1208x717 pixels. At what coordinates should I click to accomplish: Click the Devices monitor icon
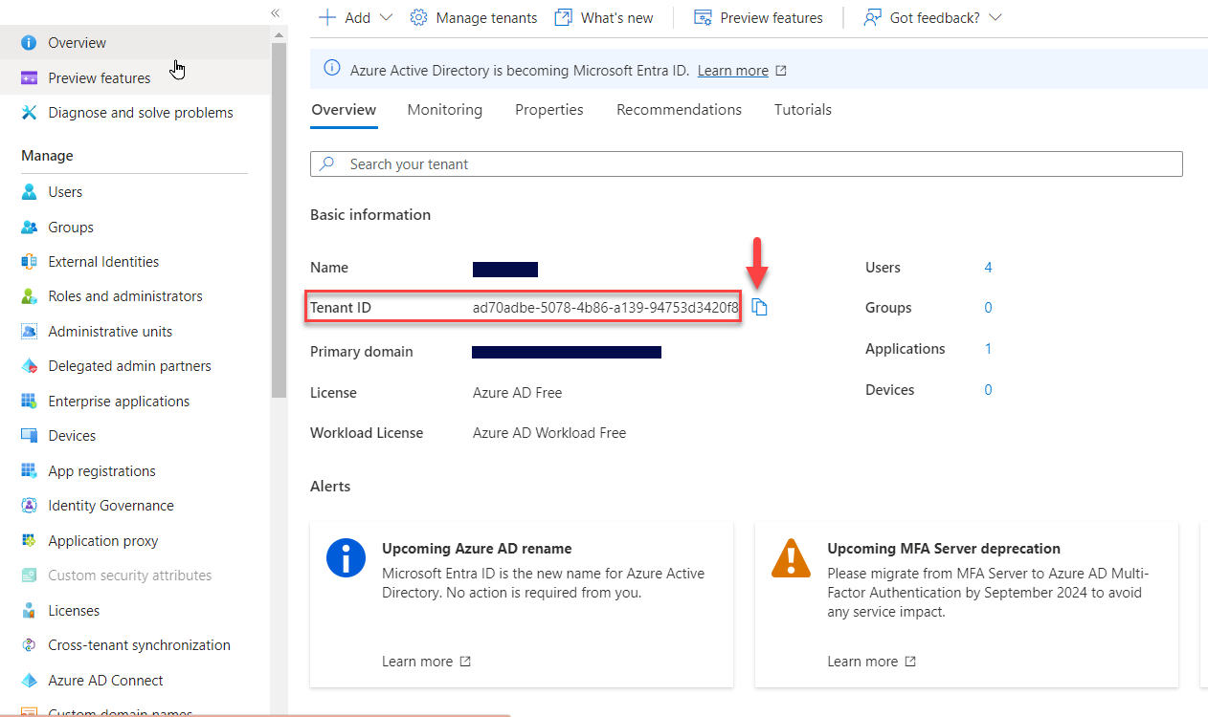(29, 436)
